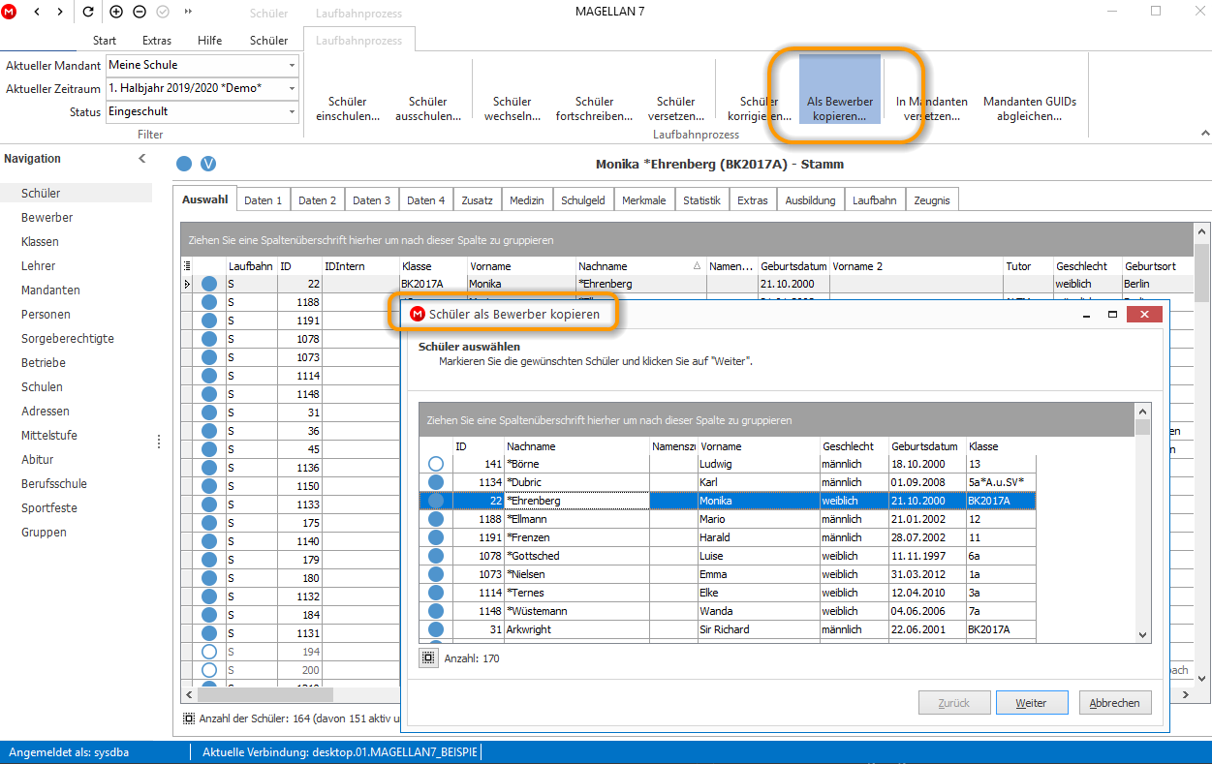Select the *Nielsen row in dialog
This screenshot has width=1212, height=764.
(727, 574)
